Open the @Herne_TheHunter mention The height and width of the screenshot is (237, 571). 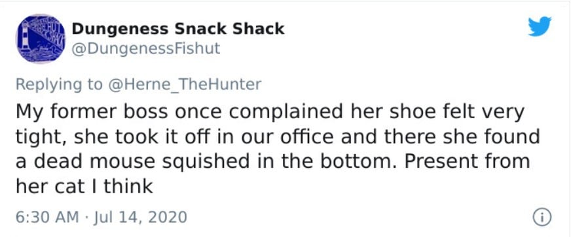(184, 85)
